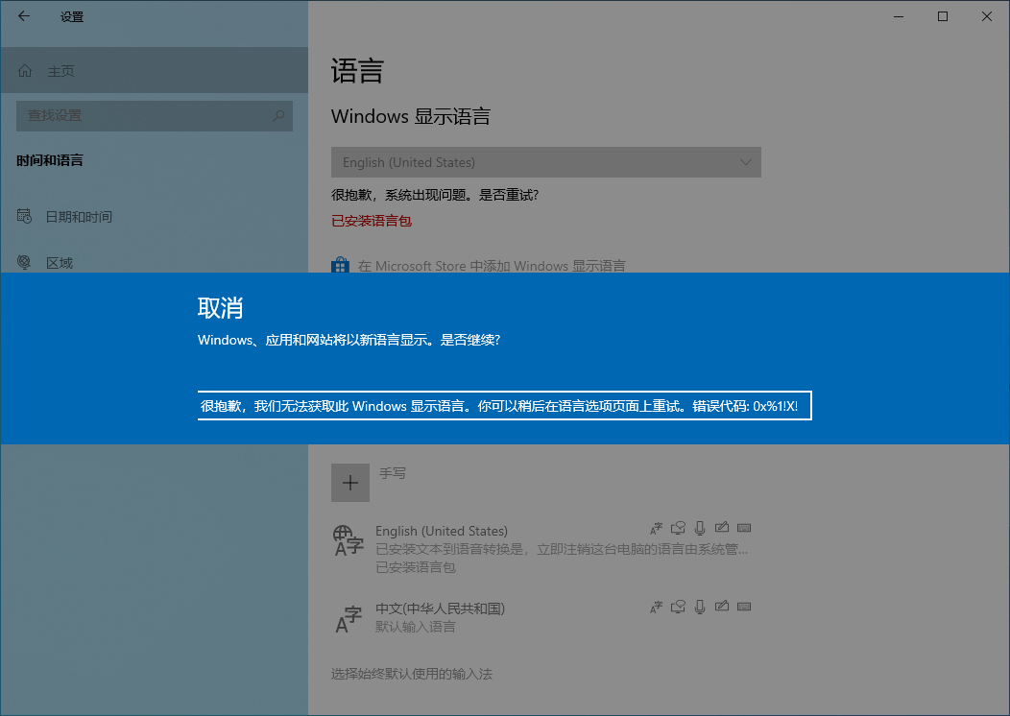Click the Microsoft Store shopping bag icon
The image size is (1010, 716).
point(340,265)
